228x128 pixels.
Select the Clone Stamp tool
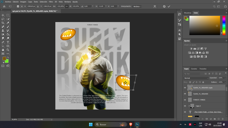pos(3,31)
